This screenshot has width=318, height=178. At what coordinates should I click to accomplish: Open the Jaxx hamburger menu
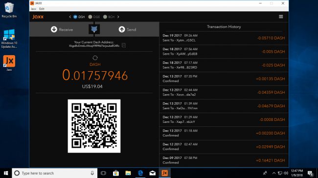point(281,17)
